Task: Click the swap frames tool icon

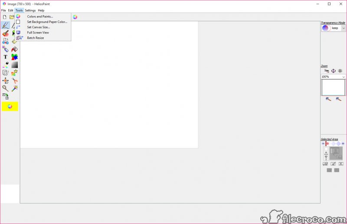Action: click(x=5, y=96)
